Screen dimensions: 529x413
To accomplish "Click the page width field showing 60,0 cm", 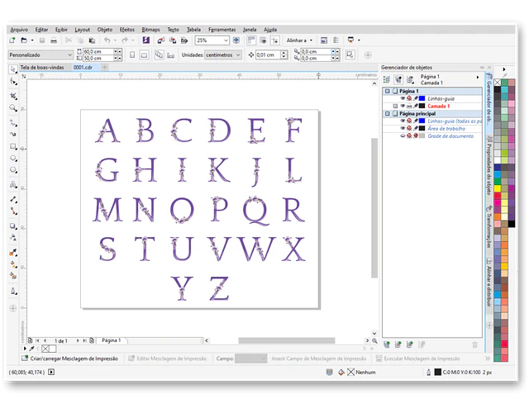I will [93, 51].
